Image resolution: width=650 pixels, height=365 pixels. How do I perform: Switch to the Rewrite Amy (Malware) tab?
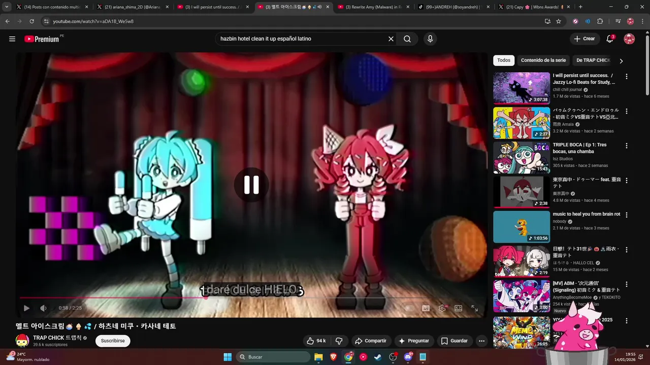pos(373,7)
